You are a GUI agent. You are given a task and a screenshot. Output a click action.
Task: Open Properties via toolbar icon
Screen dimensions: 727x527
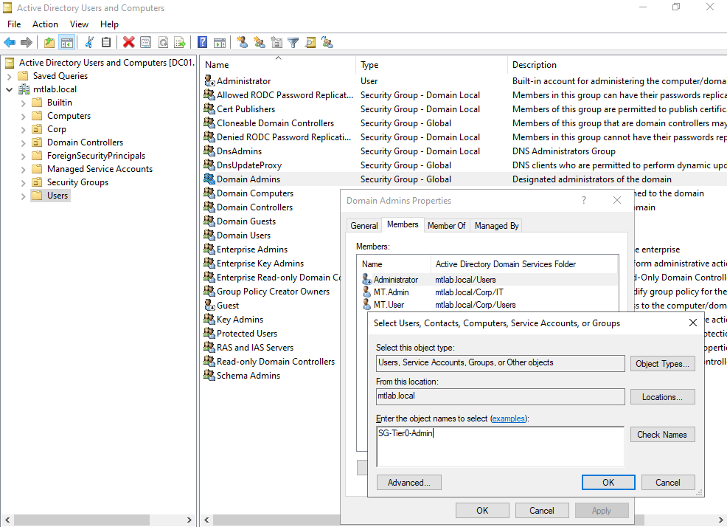point(145,43)
